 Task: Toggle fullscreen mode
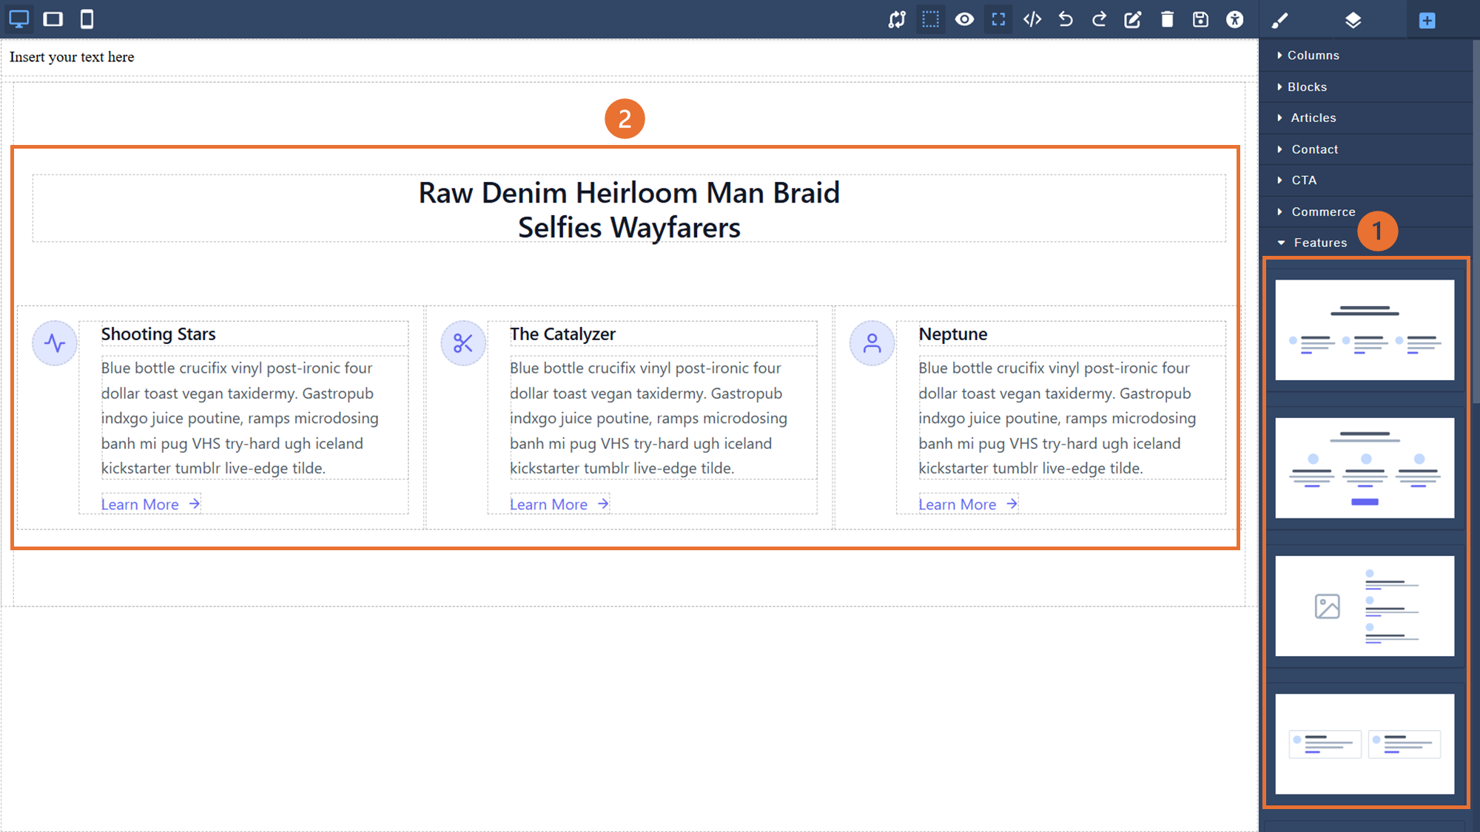pos(998,19)
